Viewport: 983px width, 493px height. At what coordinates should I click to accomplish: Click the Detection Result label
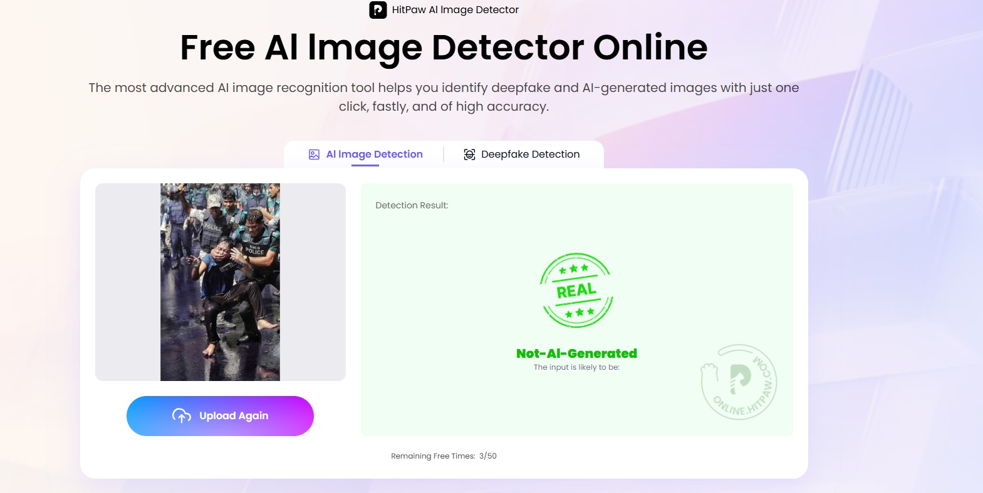point(412,205)
